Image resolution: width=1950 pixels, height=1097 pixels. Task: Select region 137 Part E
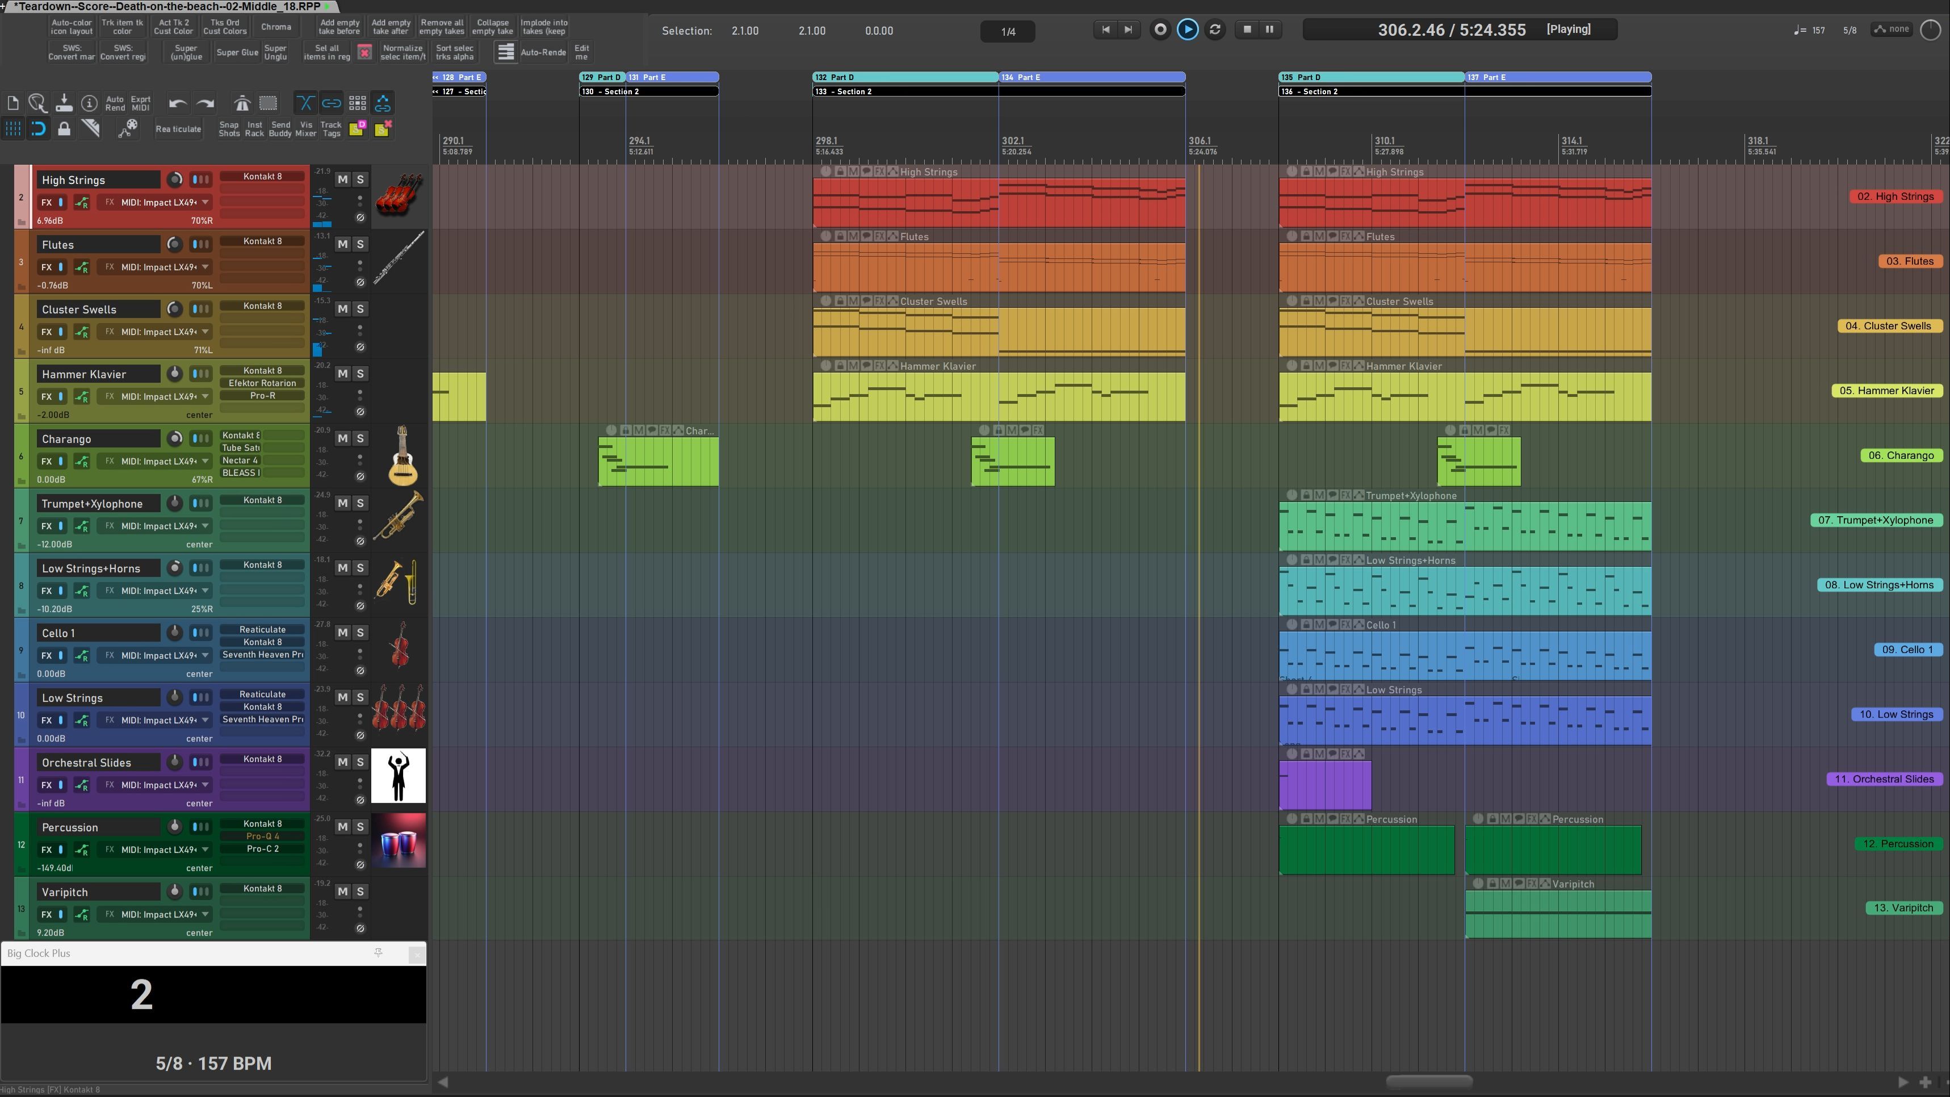pos(1558,77)
